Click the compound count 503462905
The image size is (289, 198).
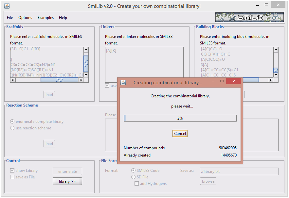pos(227,148)
